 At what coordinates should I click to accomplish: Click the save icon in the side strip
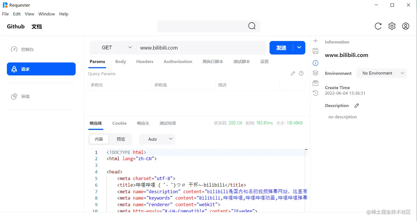pos(316,51)
